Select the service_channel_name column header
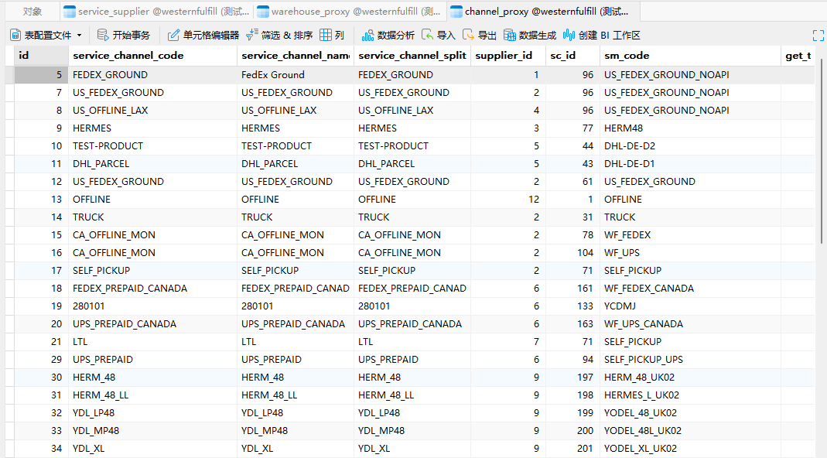Screen dimensions: 827x458 coord(296,56)
